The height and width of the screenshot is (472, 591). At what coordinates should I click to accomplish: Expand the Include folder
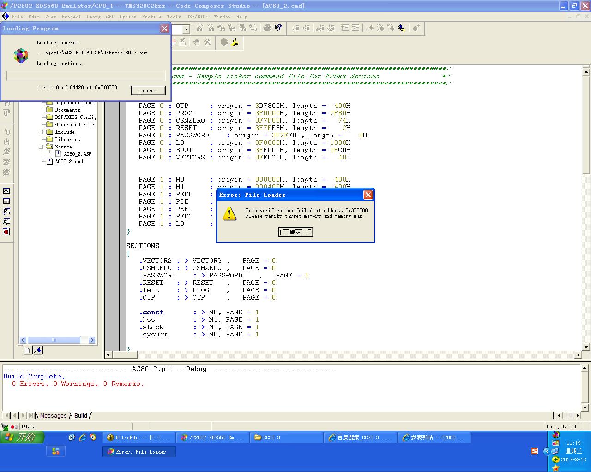[41, 132]
